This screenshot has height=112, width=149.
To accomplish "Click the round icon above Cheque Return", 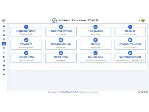I will click(x=61, y=40).
